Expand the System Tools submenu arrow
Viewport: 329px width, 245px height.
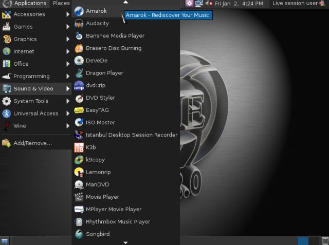(68, 101)
